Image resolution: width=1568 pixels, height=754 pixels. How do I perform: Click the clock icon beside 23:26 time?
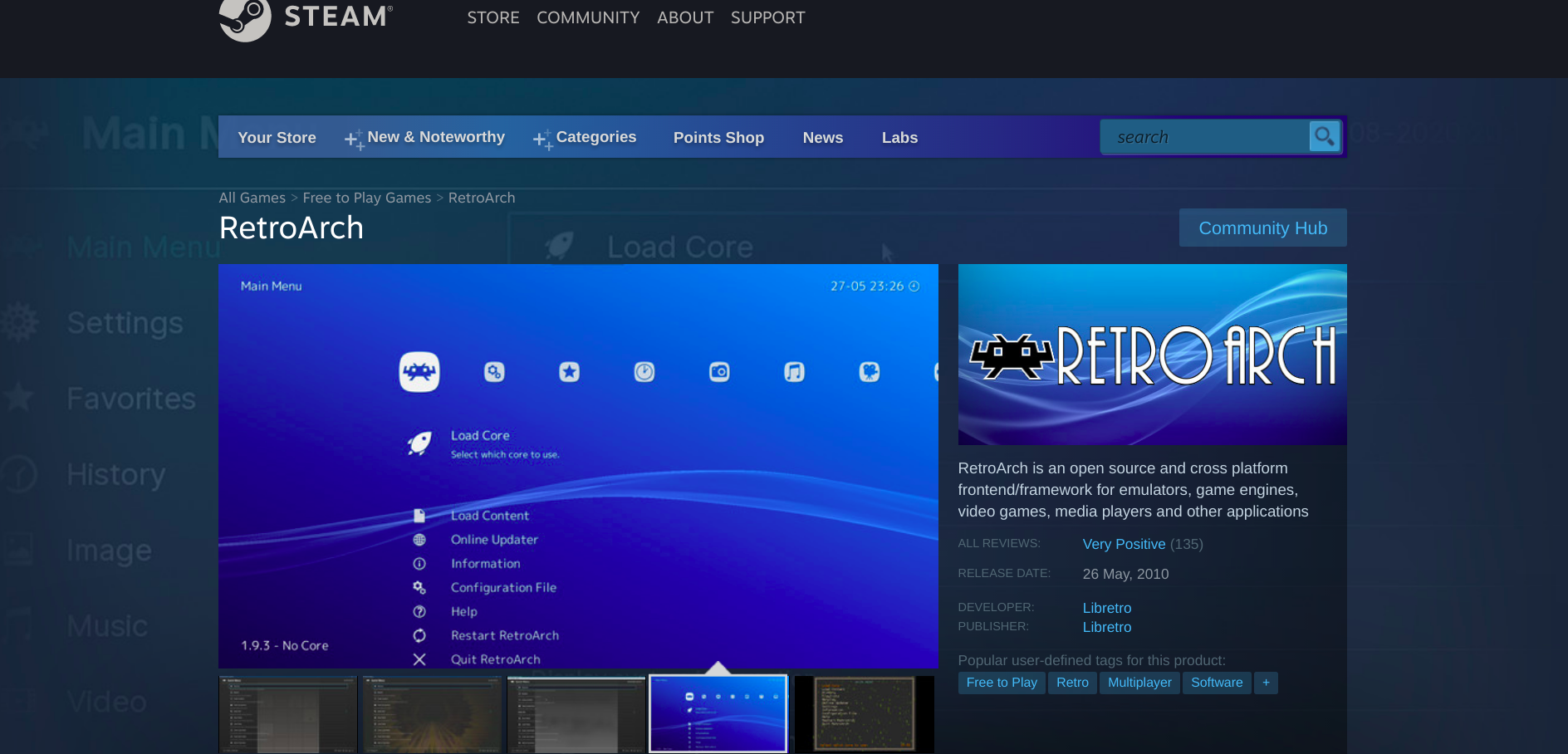[914, 286]
